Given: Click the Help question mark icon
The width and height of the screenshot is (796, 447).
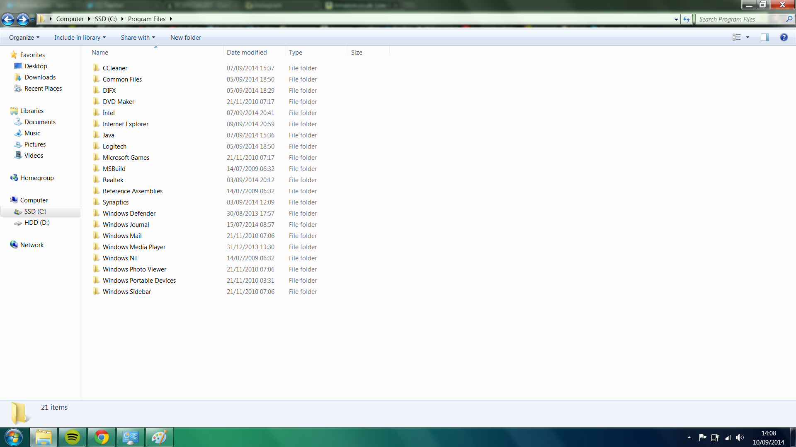Looking at the screenshot, I should tap(784, 37).
